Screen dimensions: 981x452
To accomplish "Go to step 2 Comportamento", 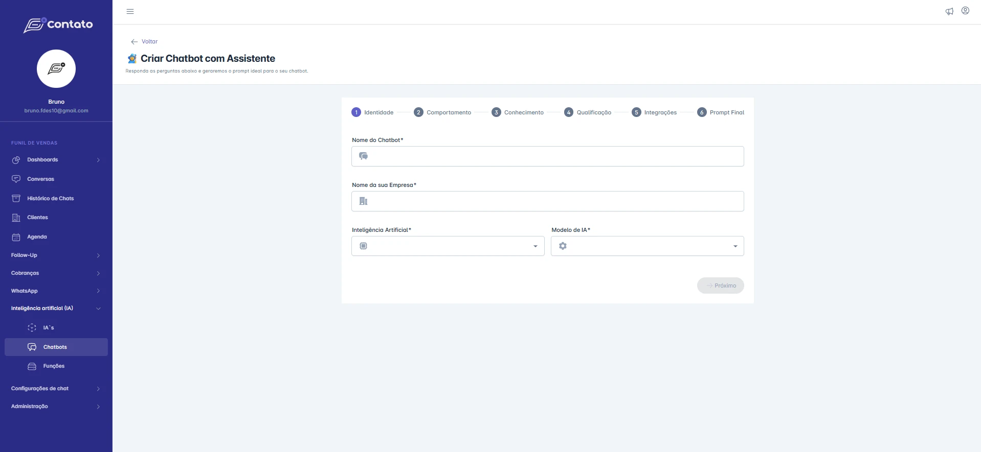I will (442, 112).
